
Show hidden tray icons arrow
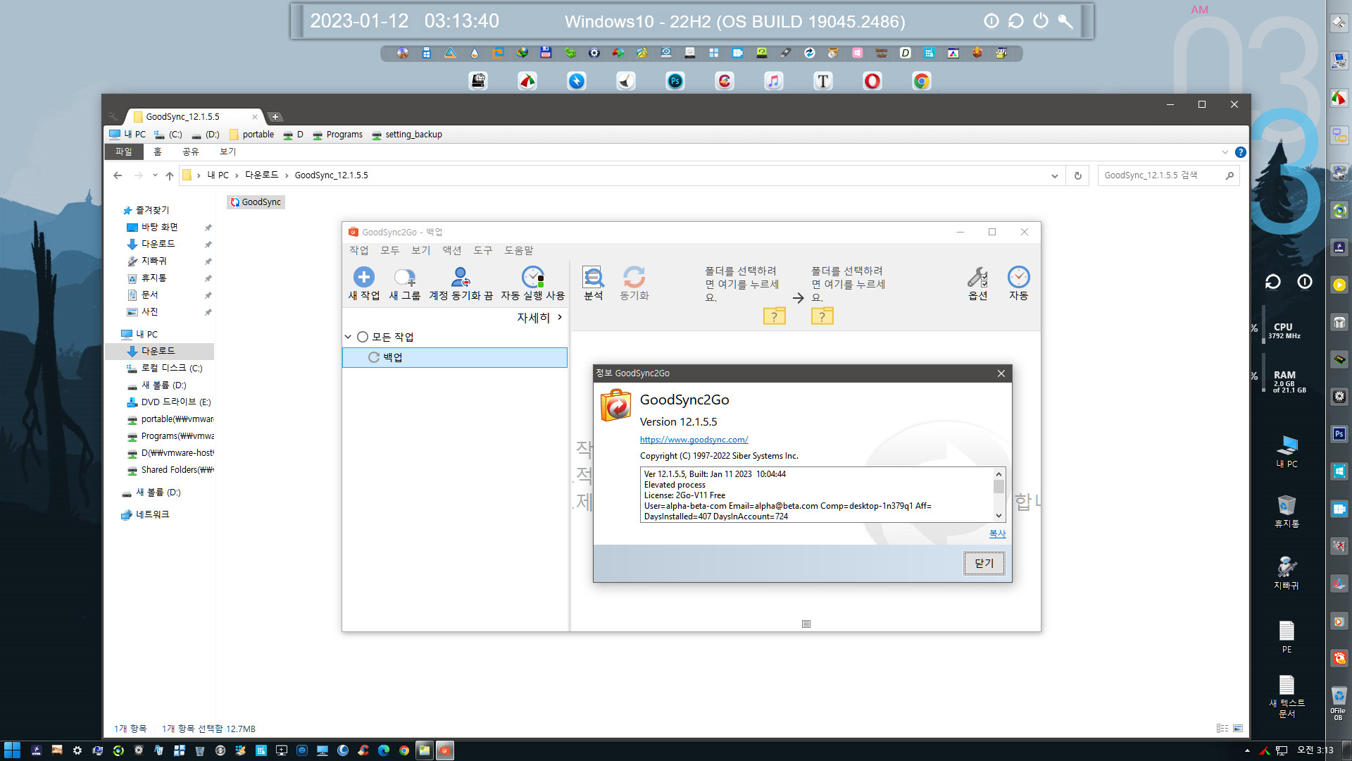(x=1247, y=750)
